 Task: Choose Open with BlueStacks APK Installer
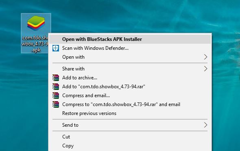[x=130, y=39]
